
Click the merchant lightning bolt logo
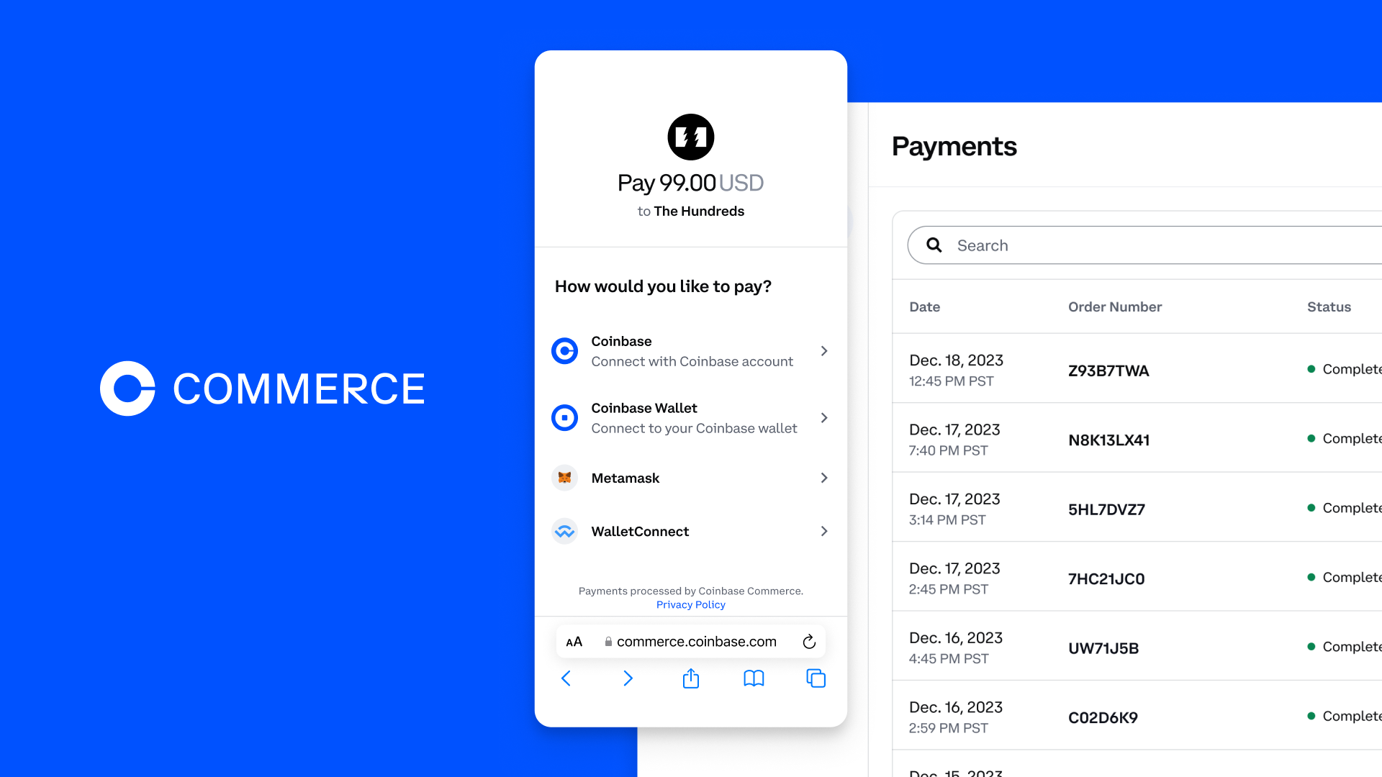pos(691,136)
